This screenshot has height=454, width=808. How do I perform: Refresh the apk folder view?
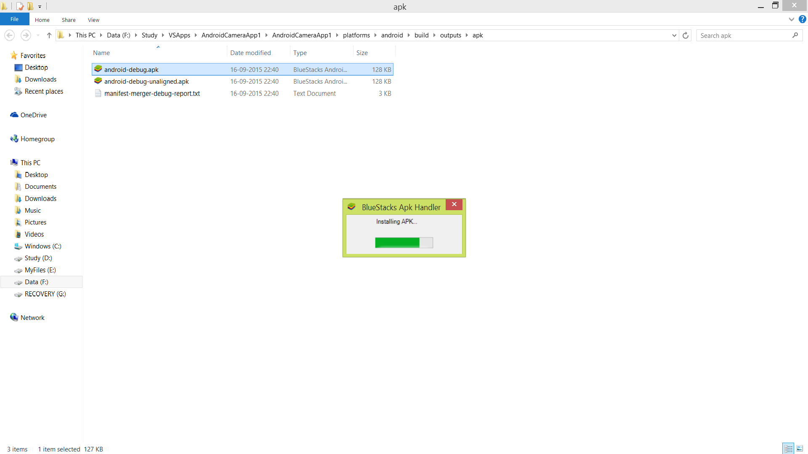pos(686,35)
